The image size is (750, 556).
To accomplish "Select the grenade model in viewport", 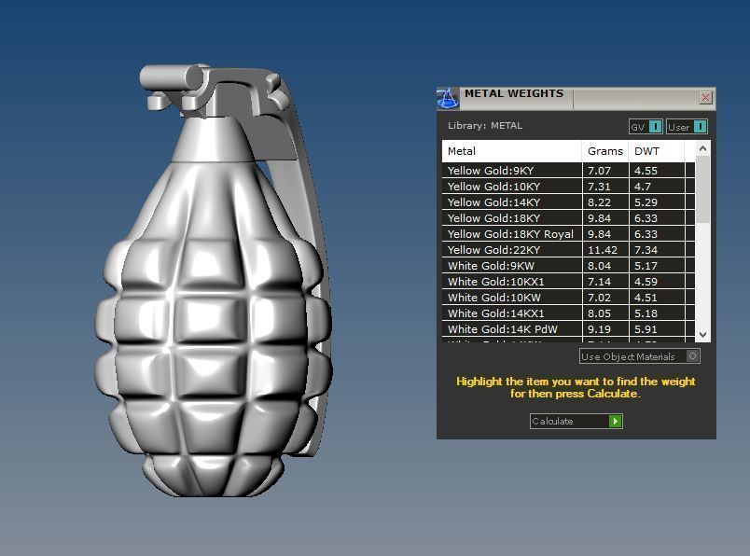I will [214, 282].
